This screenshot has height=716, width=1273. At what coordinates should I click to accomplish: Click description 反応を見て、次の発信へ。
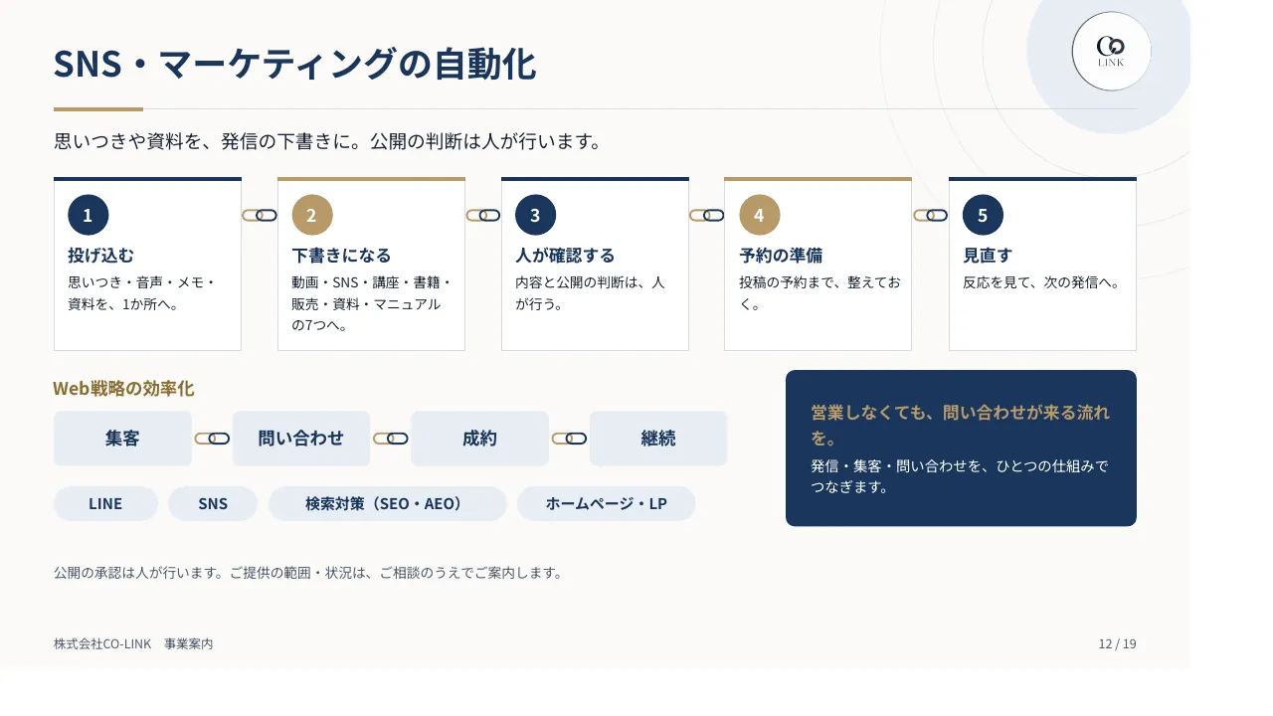click(1041, 282)
